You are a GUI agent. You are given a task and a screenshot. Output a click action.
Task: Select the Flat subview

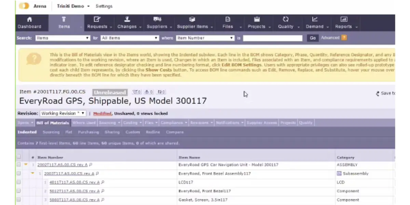point(69,132)
